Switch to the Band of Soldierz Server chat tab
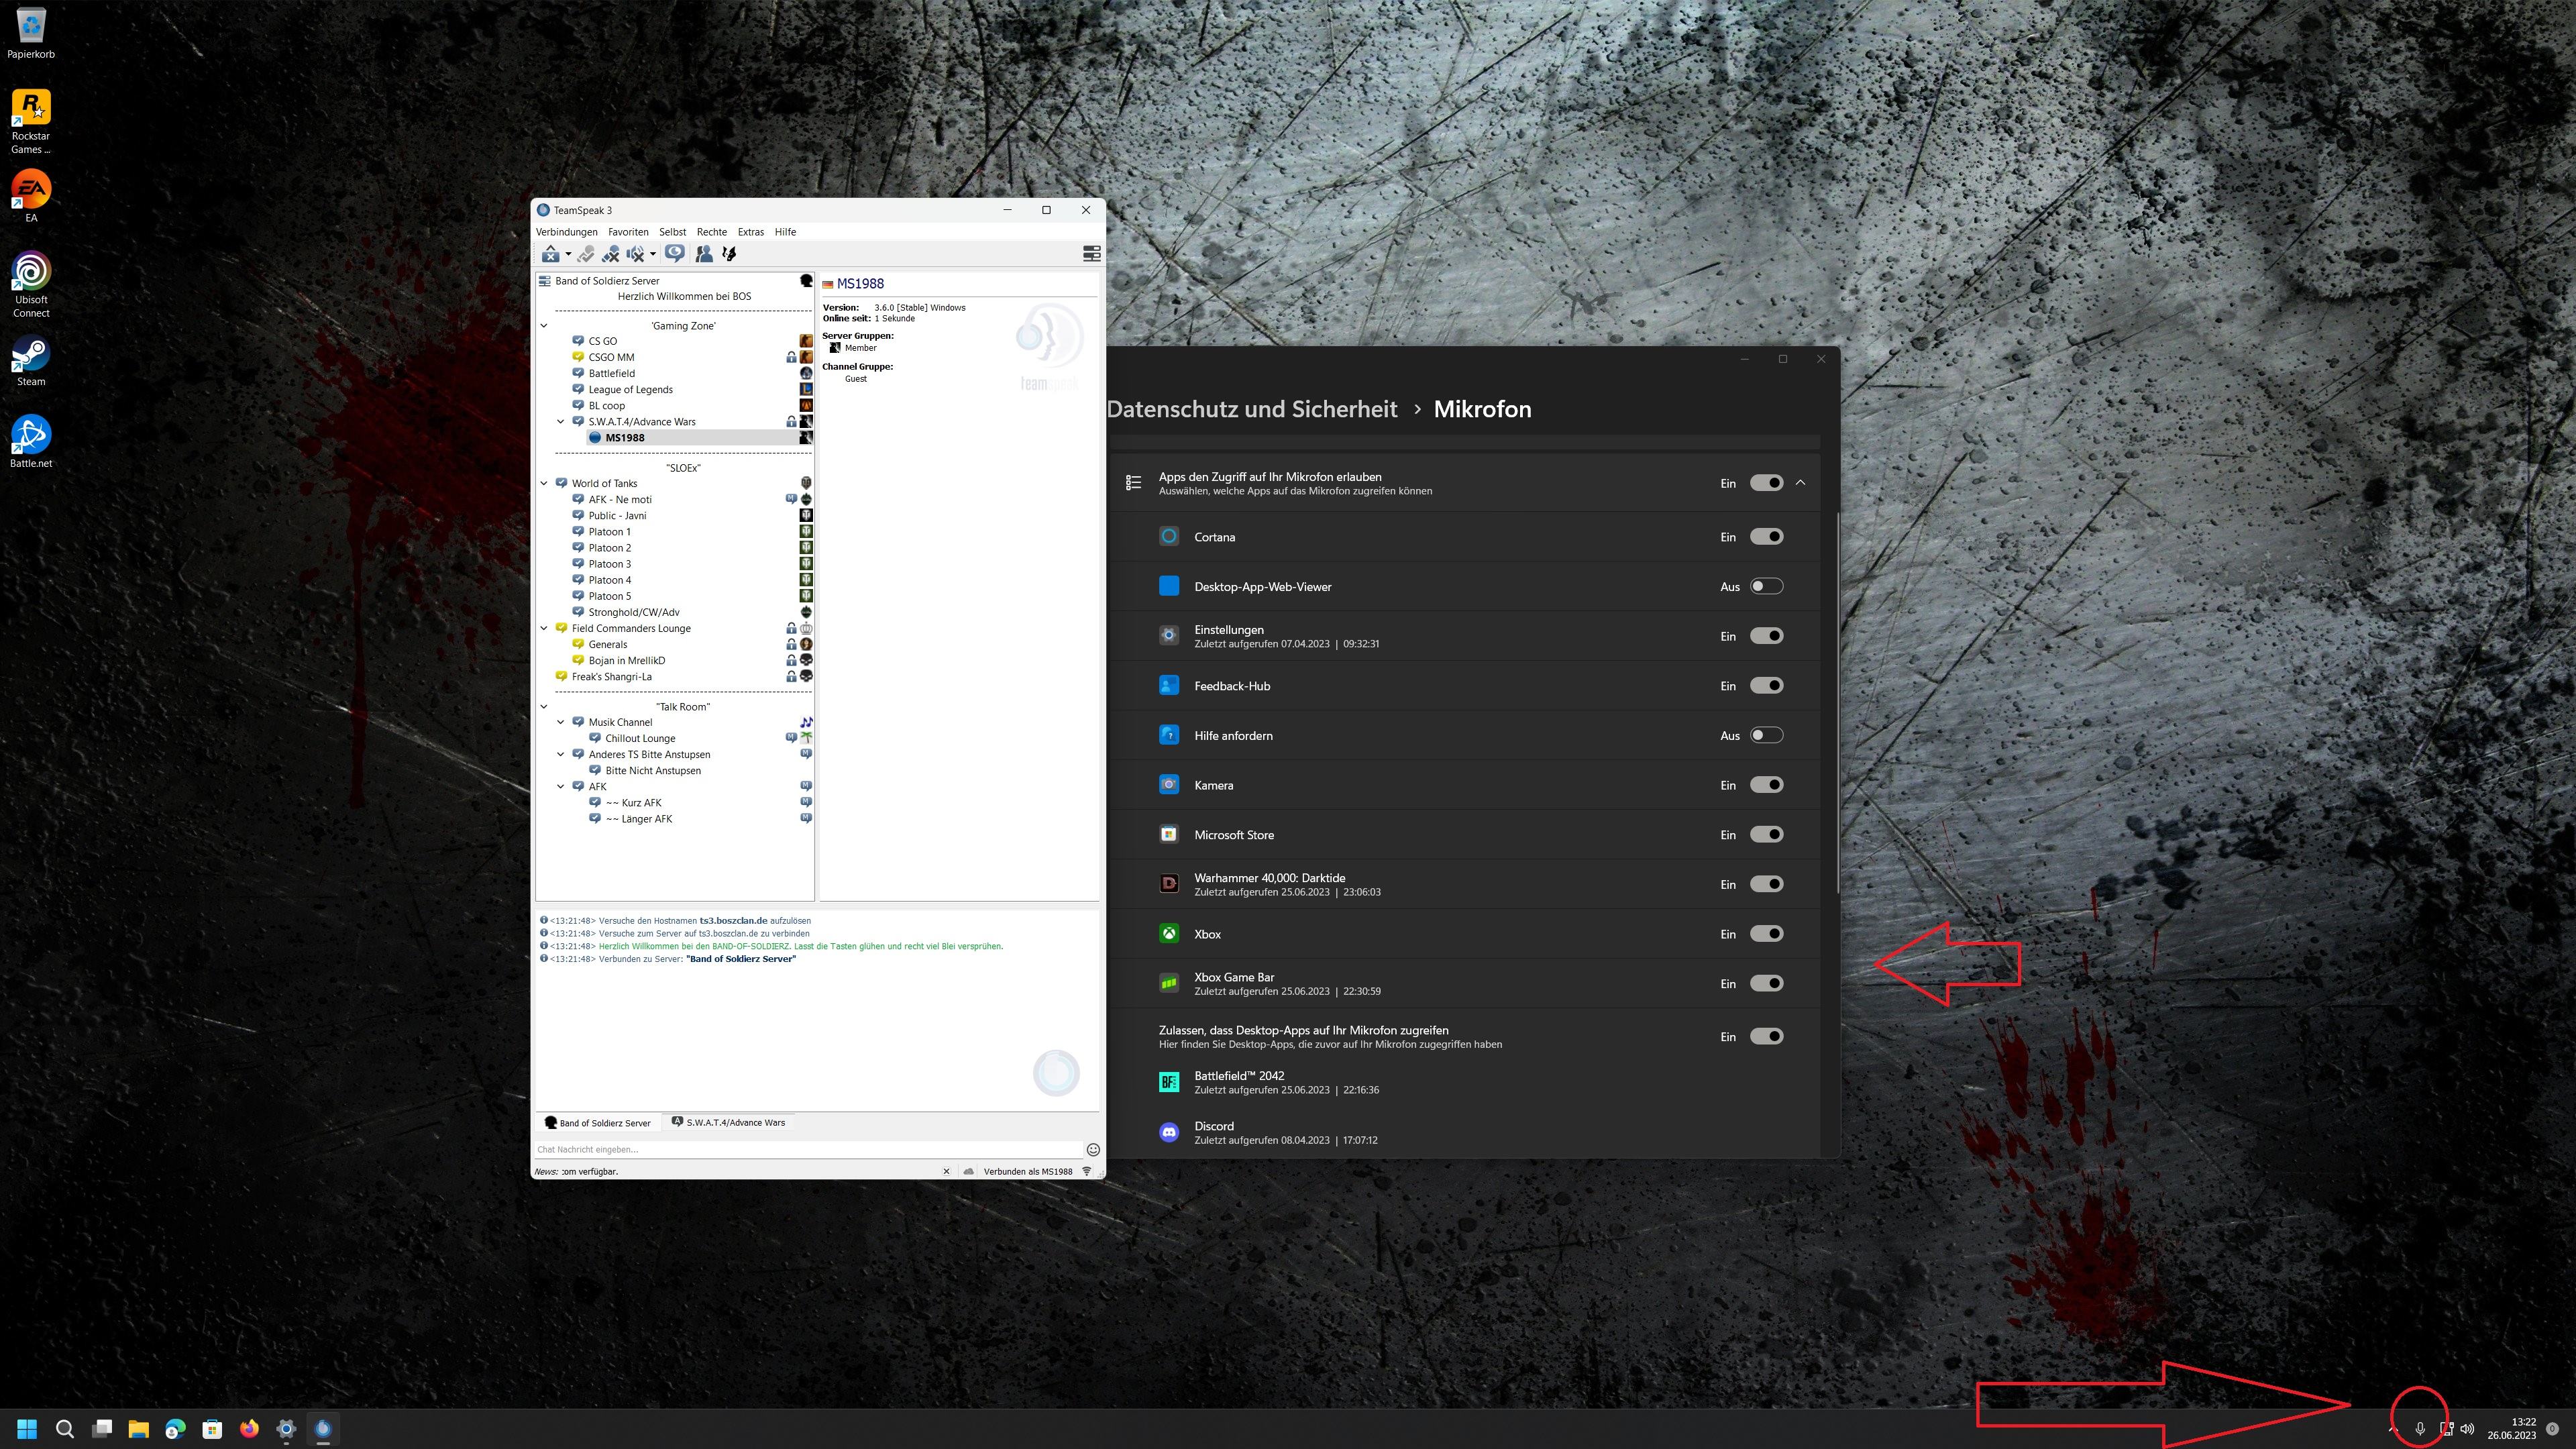 598,1123
